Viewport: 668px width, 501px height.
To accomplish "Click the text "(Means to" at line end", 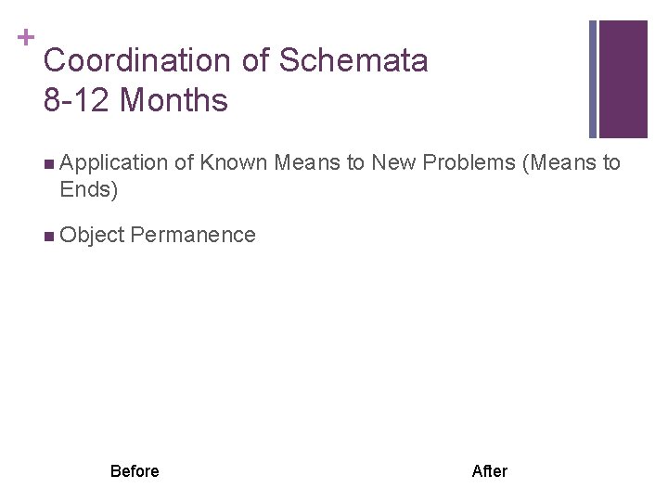I will click(x=572, y=164).
